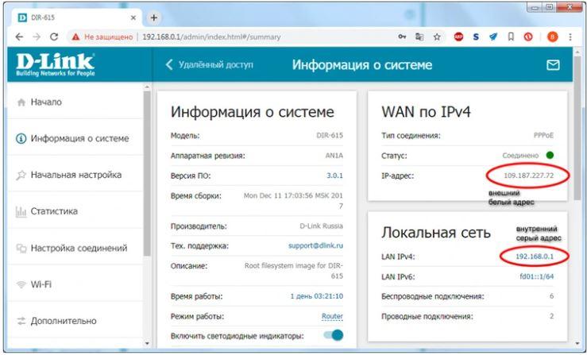This screenshot has height=355, width=587.
Task: Open 'Настройка соединений' sidebar item
Action: [75, 248]
